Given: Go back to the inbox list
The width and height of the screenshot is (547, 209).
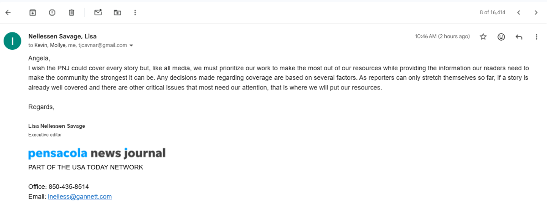Looking at the screenshot, I should click(8, 12).
